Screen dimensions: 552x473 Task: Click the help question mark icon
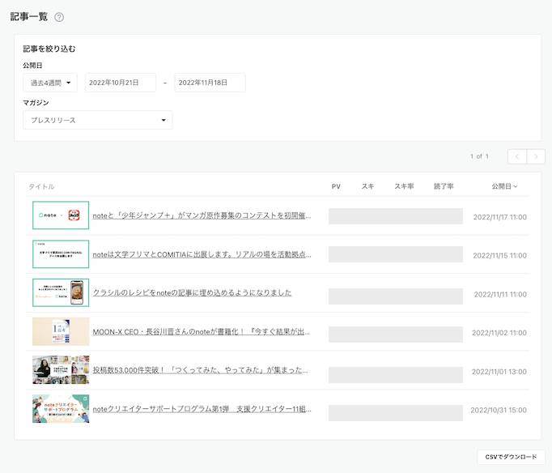pyautogui.click(x=59, y=17)
